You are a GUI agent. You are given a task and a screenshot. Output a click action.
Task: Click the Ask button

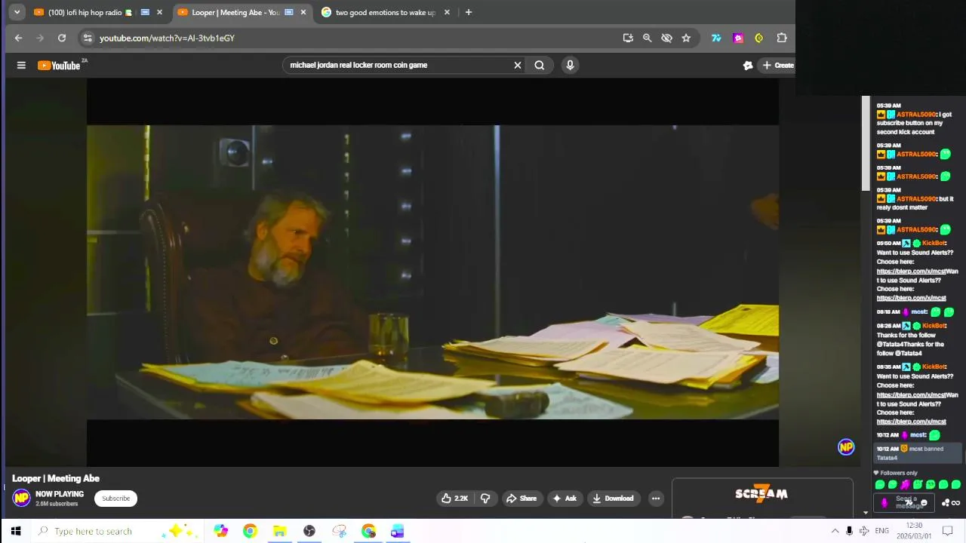pos(565,498)
